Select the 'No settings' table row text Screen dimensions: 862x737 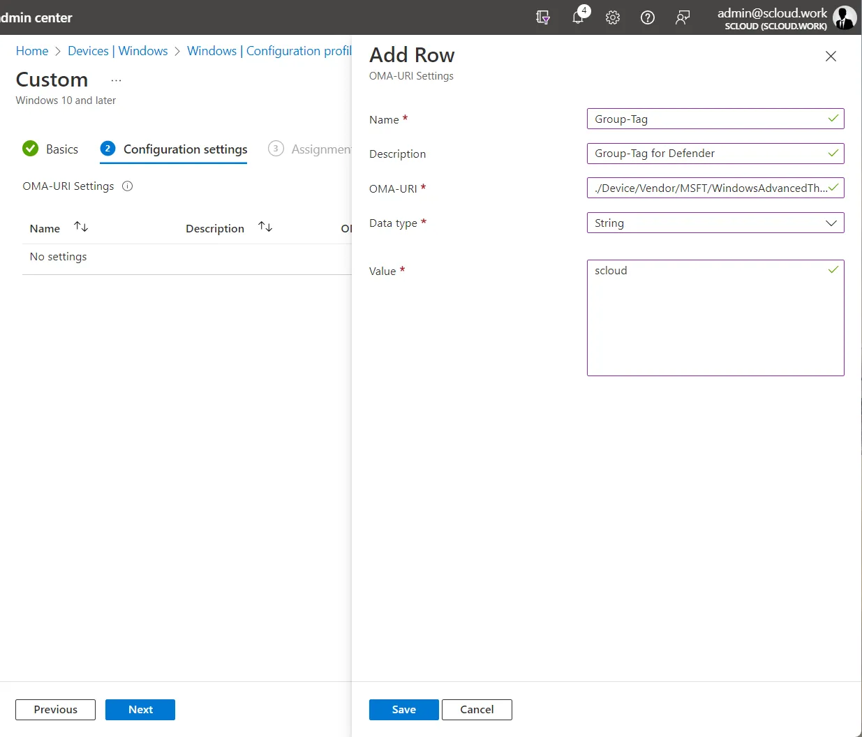click(x=58, y=257)
